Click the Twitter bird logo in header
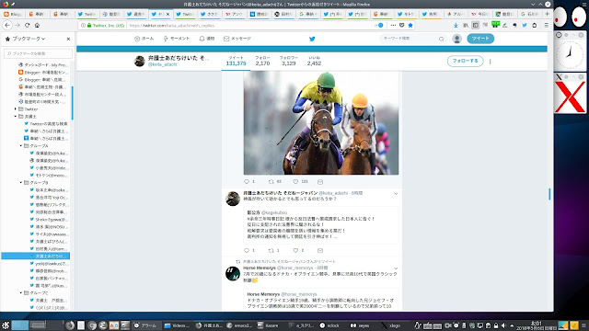Image resolution: width=589 pixels, height=331 pixels. click(312, 39)
